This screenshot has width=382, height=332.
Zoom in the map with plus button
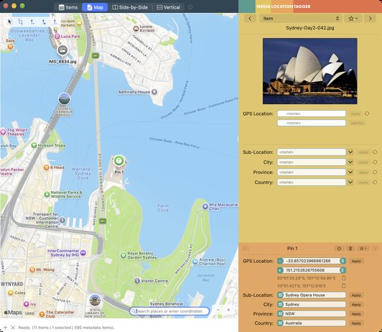coord(228,310)
